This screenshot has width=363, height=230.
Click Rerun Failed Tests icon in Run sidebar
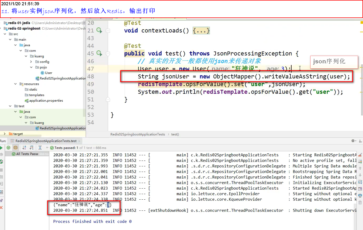pos(1,154)
